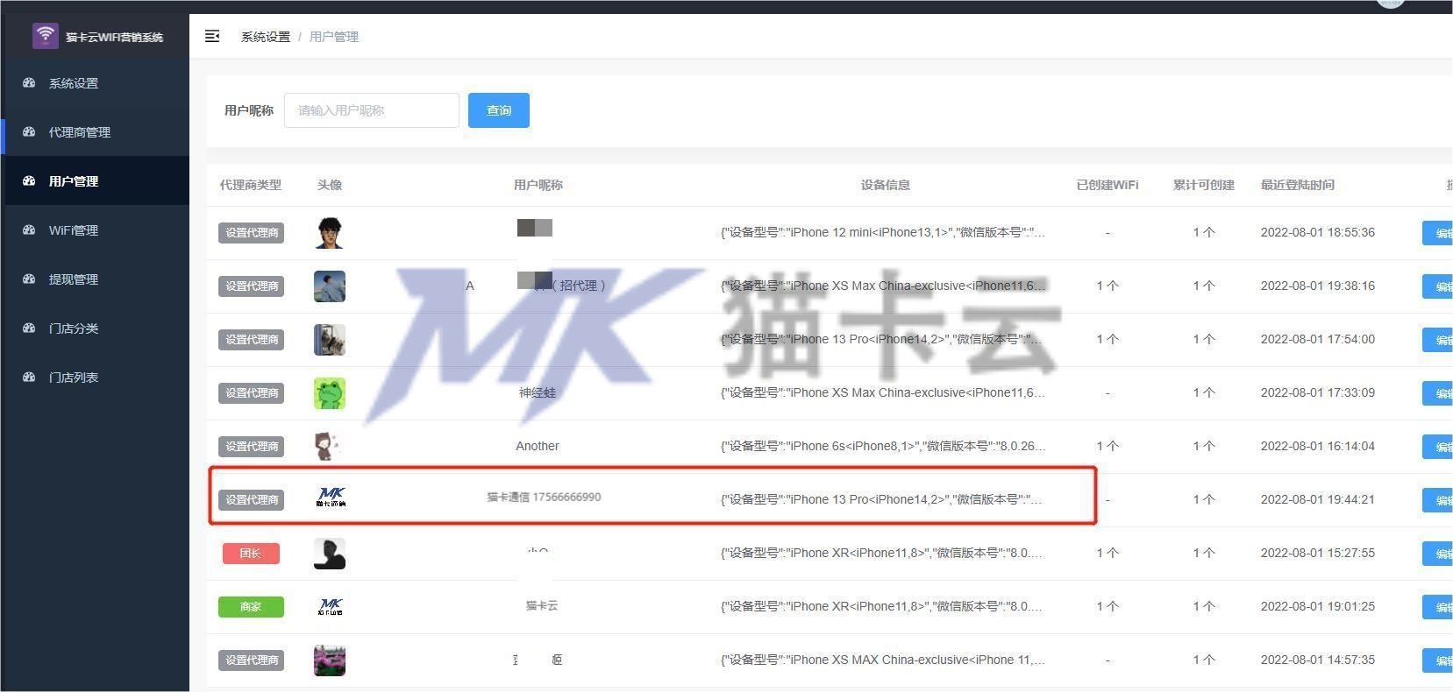
Task: Open flower avatar in 14:57:35 row
Action: tap(330, 660)
